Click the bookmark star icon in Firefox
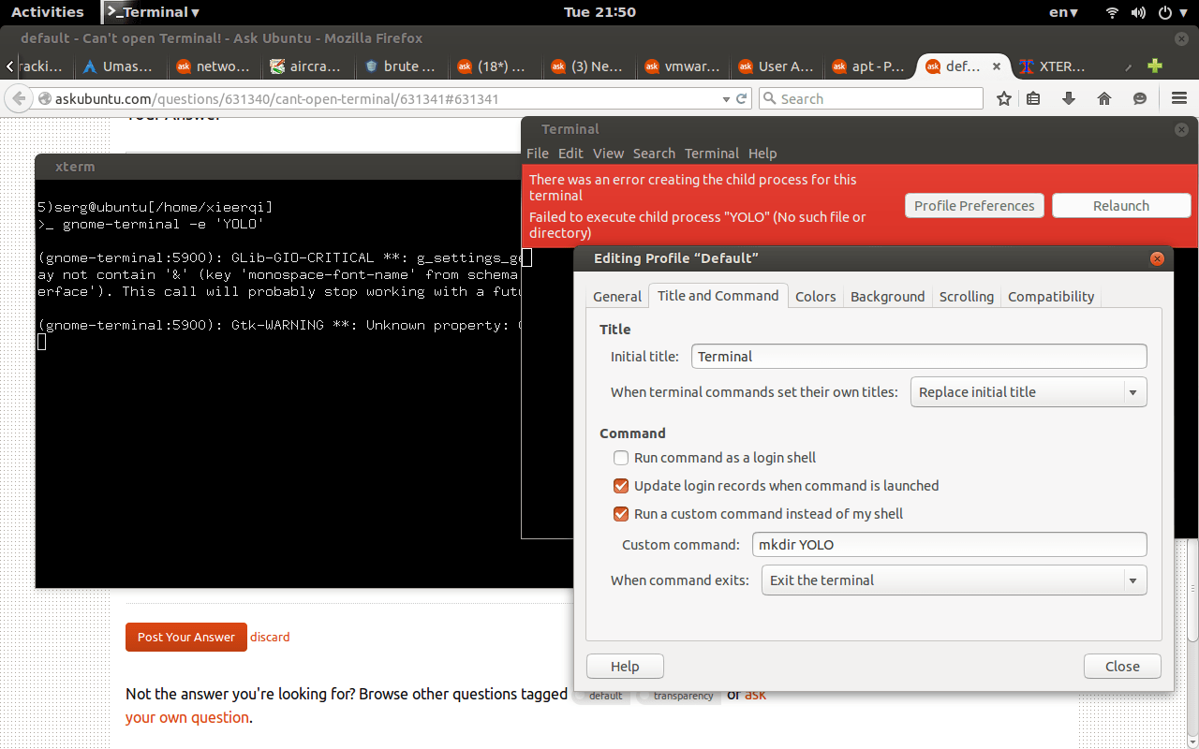The image size is (1199, 749). tap(1004, 98)
